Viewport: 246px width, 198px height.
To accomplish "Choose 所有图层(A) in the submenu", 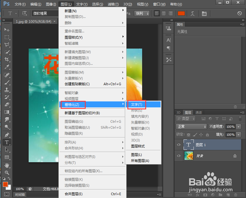I will [143, 161].
